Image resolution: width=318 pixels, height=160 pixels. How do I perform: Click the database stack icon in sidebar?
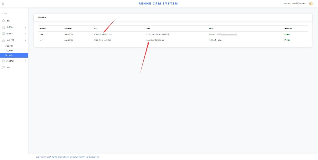3,34
